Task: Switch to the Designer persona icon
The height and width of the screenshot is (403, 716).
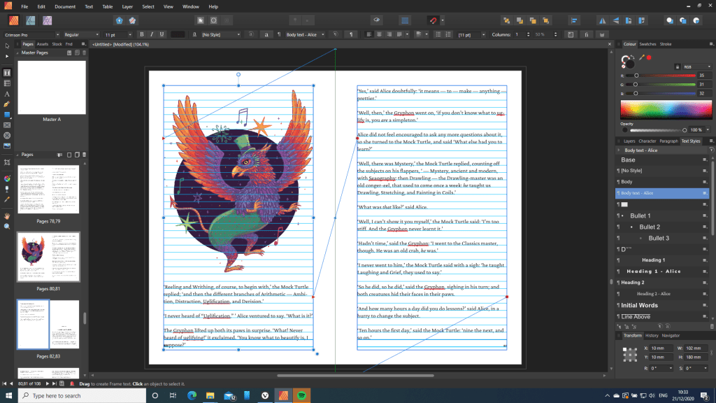Action: pyautogui.click(x=31, y=20)
